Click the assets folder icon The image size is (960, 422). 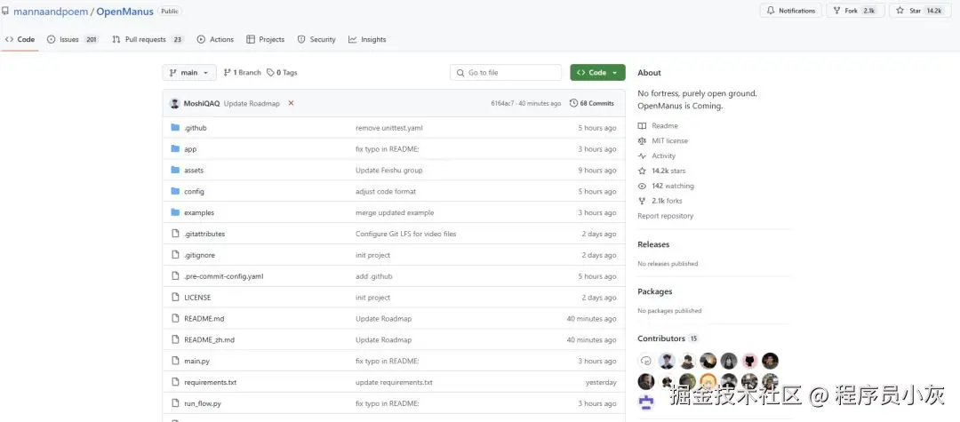point(175,170)
